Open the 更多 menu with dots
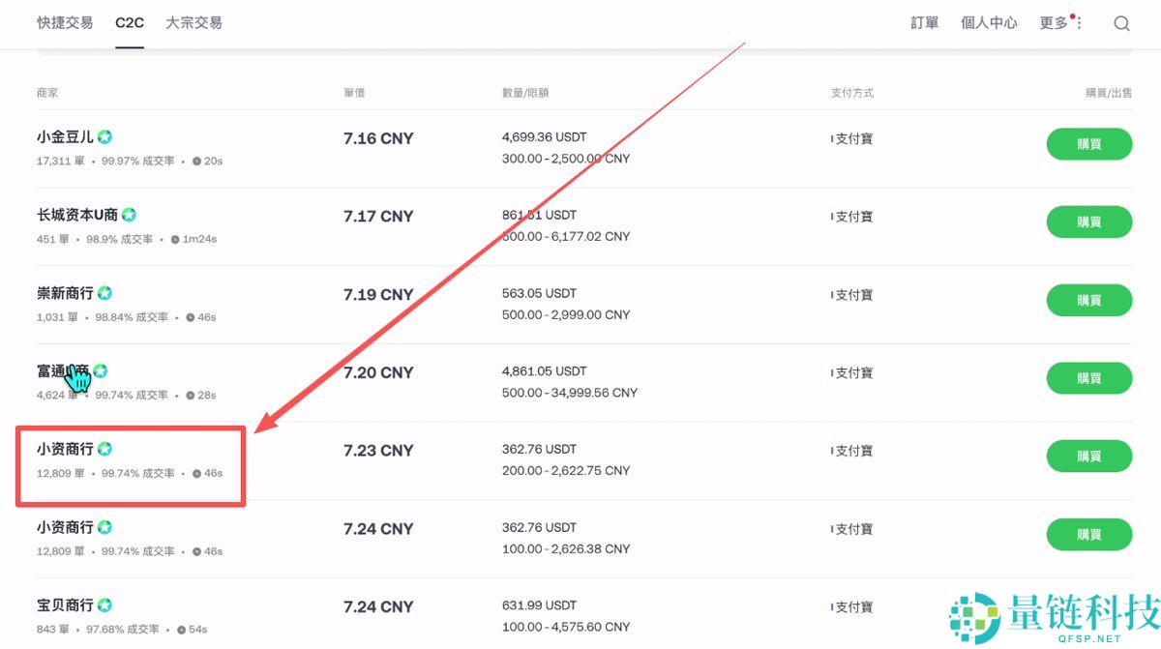This screenshot has width=1161, height=649. coord(1060,23)
